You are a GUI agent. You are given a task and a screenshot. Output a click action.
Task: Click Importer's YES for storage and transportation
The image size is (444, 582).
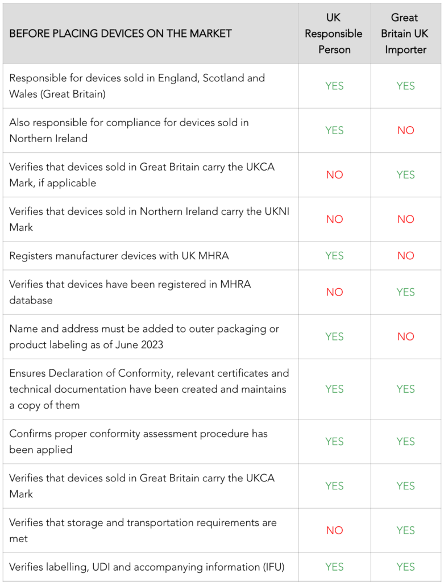point(405,530)
